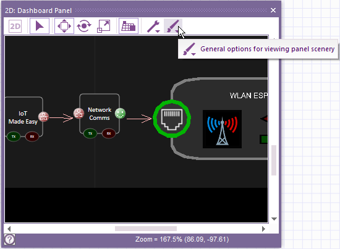The image size is (340, 249).
Task: Click the vertical scroll down arrow
Action: (x=274, y=219)
